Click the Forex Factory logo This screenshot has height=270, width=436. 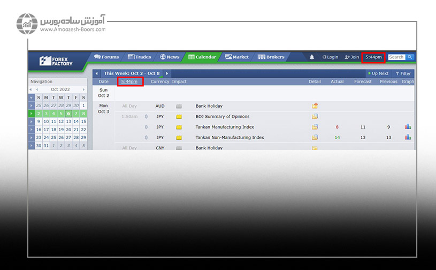tap(55, 61)
